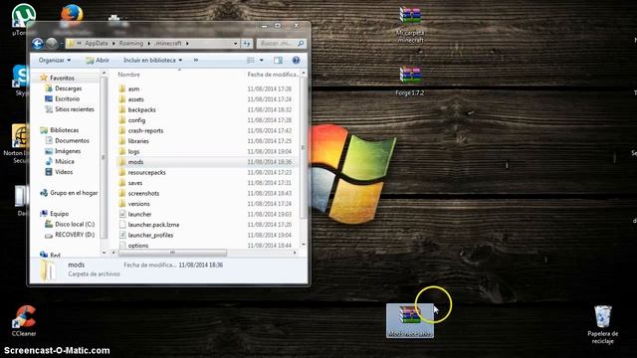Select Mi carpeta minecraft desktop archive

(x=410, y=24)
